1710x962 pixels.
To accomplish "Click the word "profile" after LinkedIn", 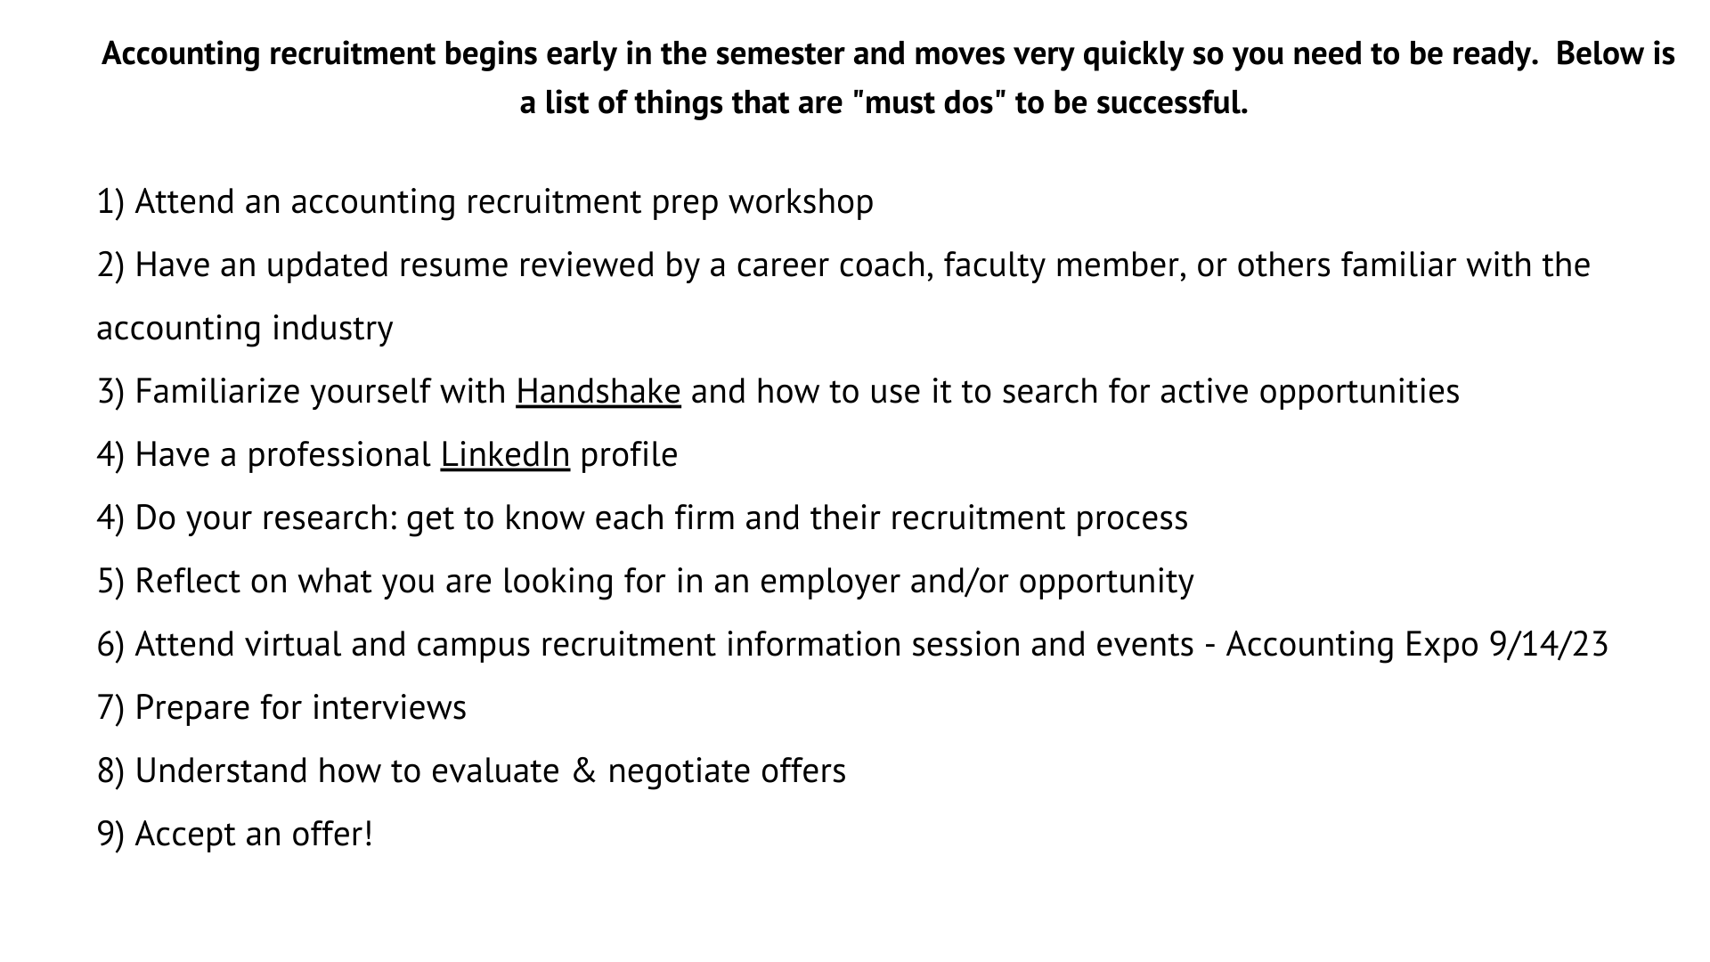I will tap(629, 455).
